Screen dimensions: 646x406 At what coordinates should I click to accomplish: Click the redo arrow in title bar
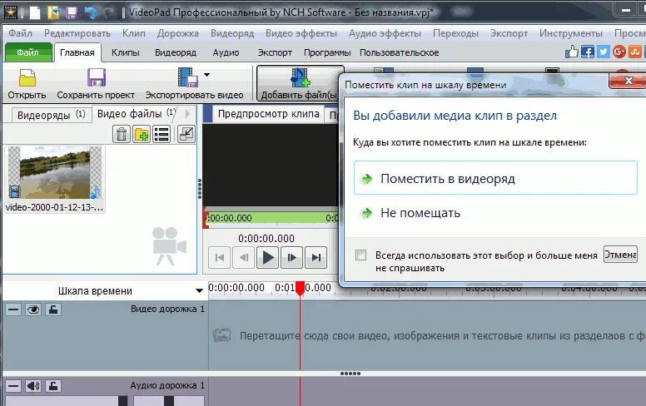(x=108, y=12)
